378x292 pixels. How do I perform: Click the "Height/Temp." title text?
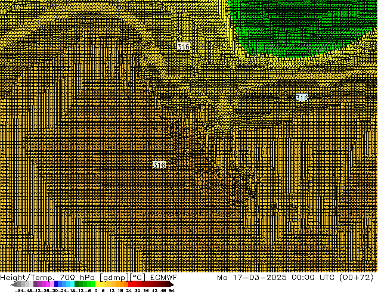click(x=27, y=278)
